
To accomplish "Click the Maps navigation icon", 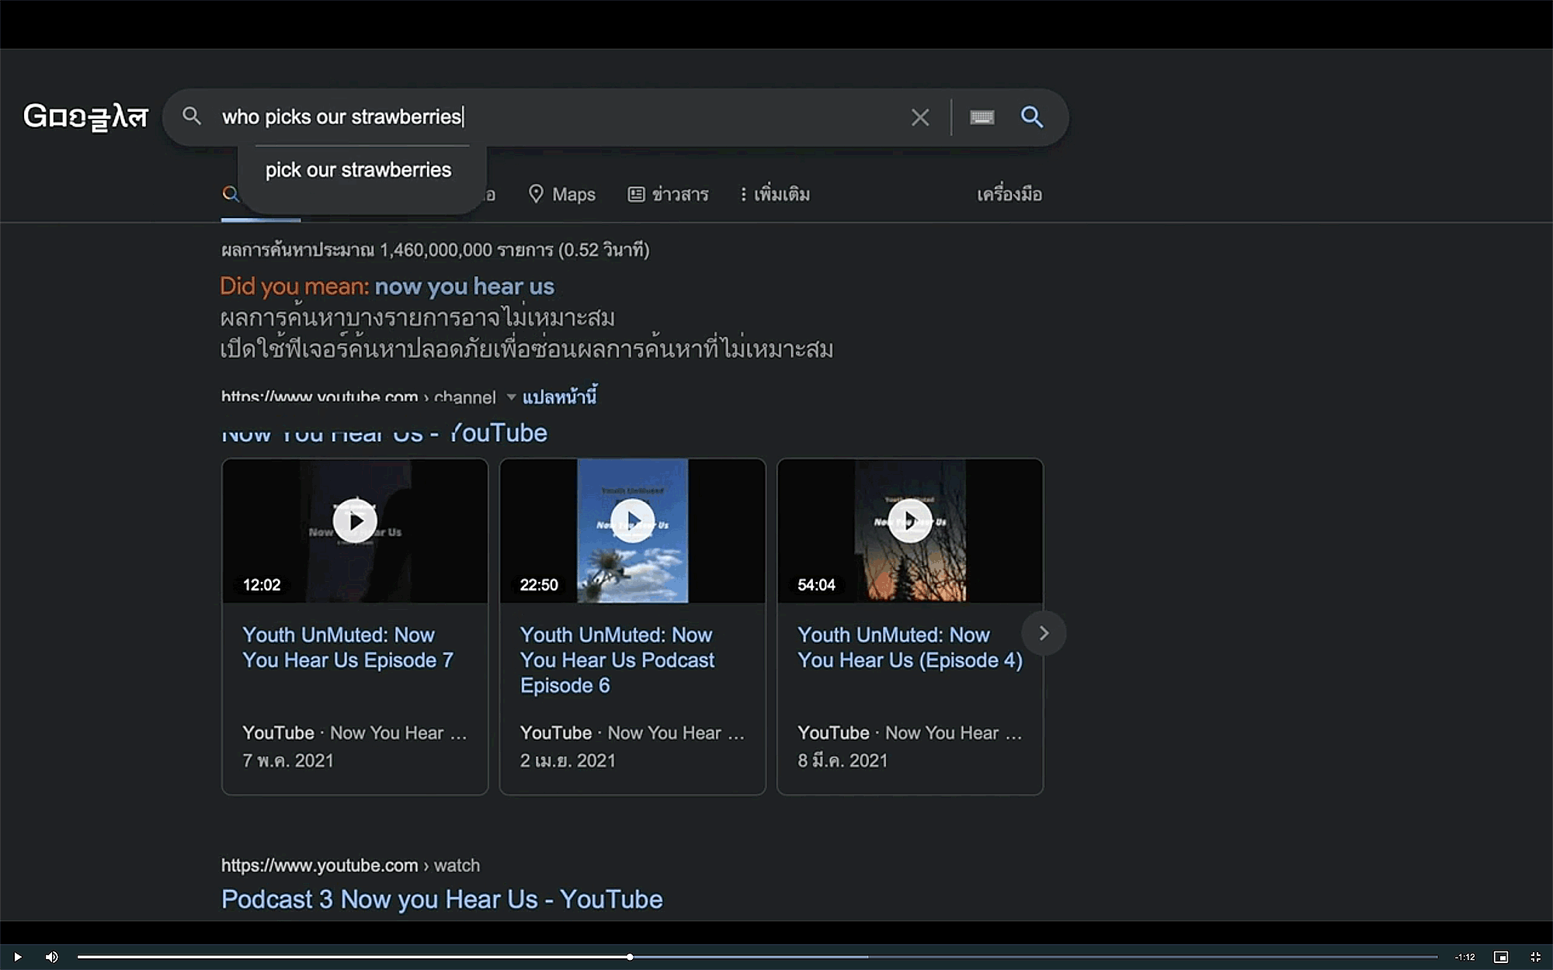I will point(536,195).
